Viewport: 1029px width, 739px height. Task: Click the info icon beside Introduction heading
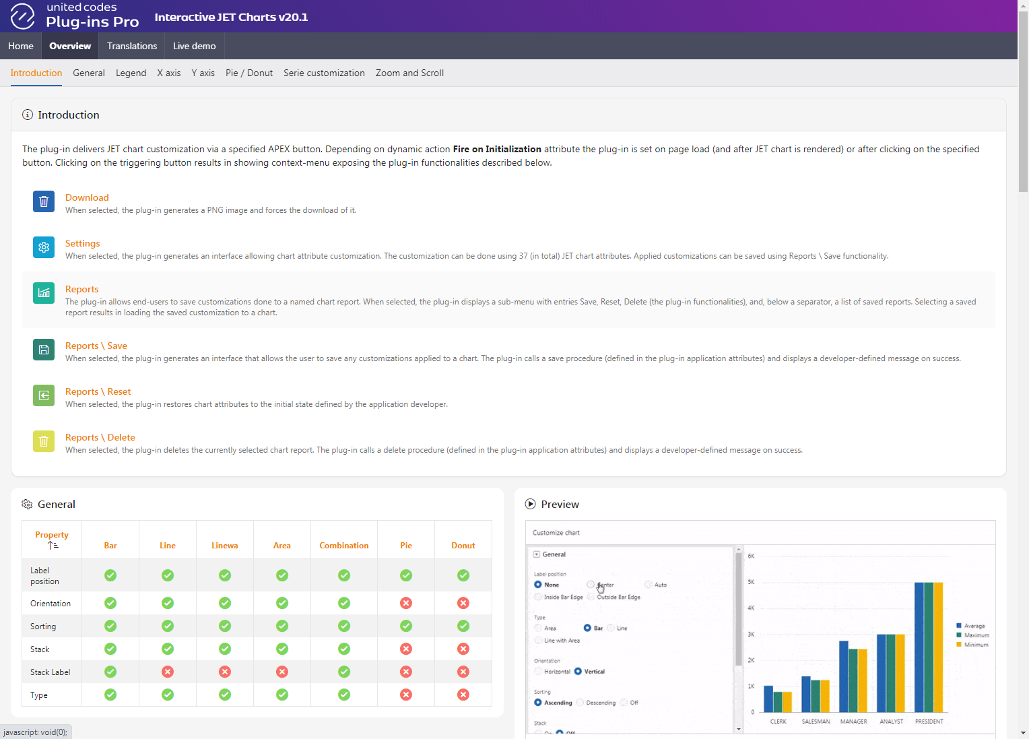click(28, 115)
